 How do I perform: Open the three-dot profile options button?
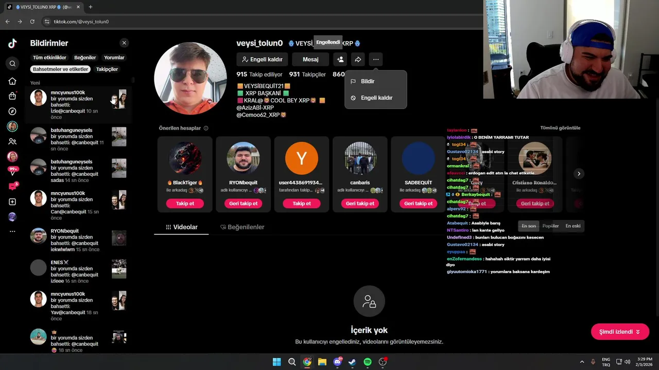click(376, 60)
